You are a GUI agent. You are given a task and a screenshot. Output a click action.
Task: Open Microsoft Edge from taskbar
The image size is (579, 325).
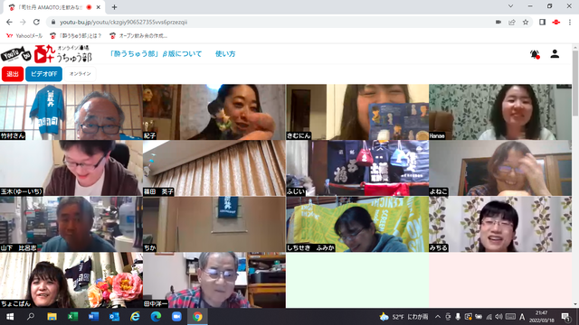156,317
